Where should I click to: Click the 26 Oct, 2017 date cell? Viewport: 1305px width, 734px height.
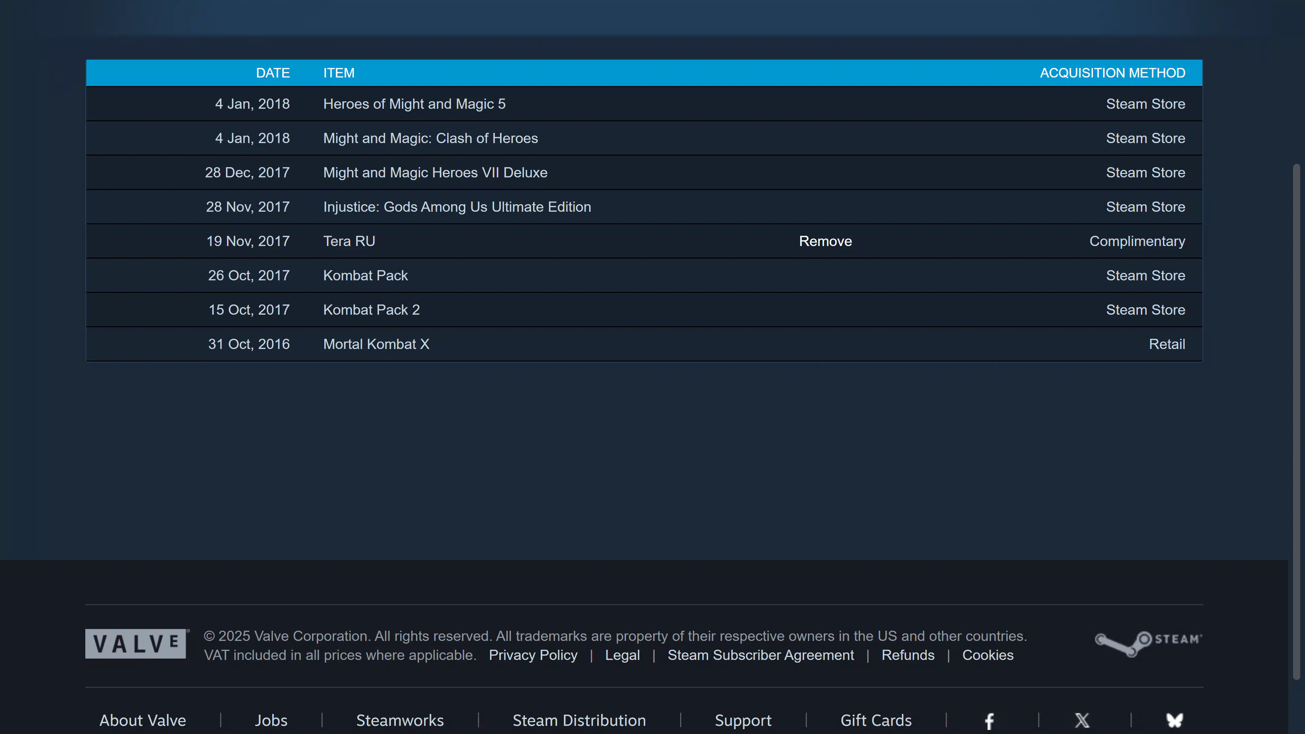pos(249,276)
